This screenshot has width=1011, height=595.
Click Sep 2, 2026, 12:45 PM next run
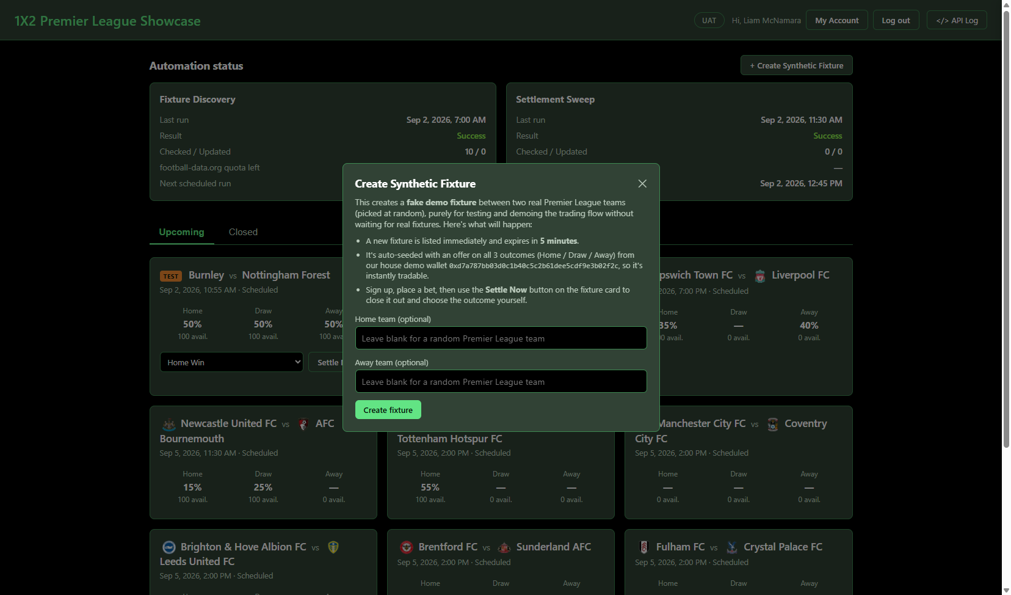(801, 183)
